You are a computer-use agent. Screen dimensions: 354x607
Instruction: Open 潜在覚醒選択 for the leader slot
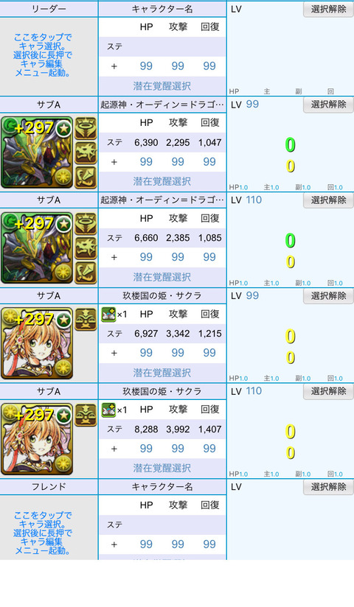162,86
